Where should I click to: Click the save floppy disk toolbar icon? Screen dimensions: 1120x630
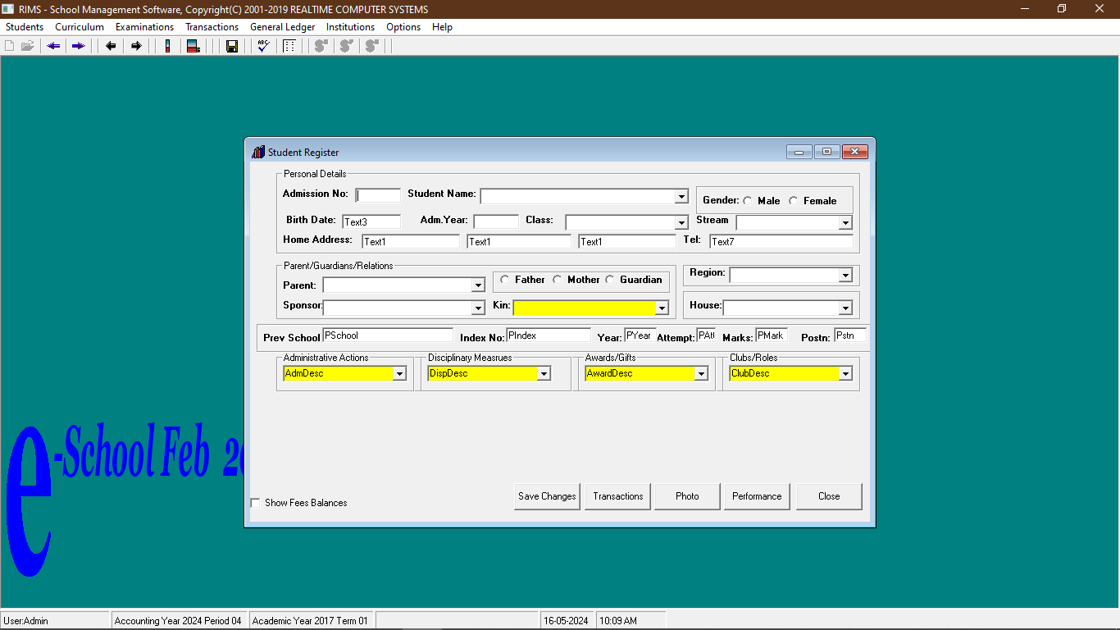(x=232, y=46)
